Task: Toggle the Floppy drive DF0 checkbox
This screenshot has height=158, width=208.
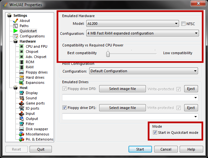Action: point(64,89)
